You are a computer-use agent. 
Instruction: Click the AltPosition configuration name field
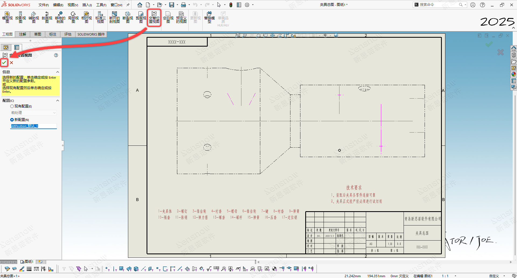[x=33, y=126]
